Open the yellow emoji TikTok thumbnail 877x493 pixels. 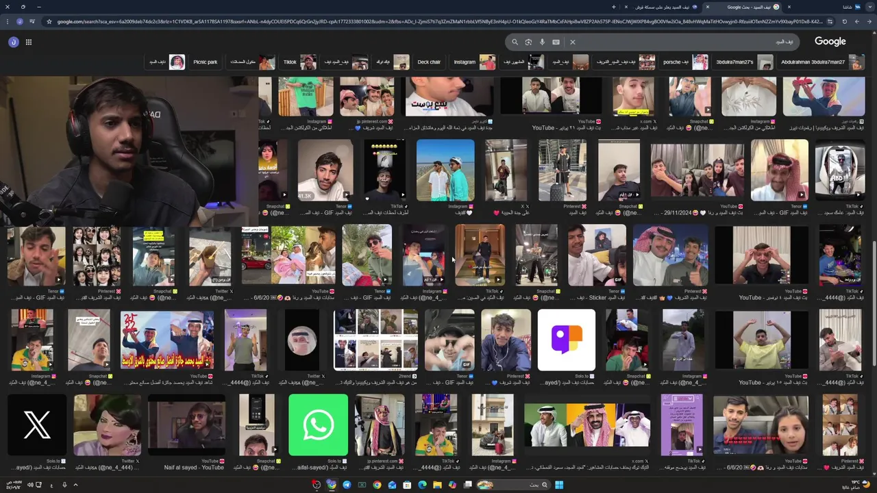(x=384, y=170)
